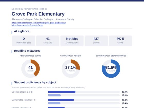Click the ECONOMICALLY DISADVANTAGED chart label

click(x=111, y=56)
